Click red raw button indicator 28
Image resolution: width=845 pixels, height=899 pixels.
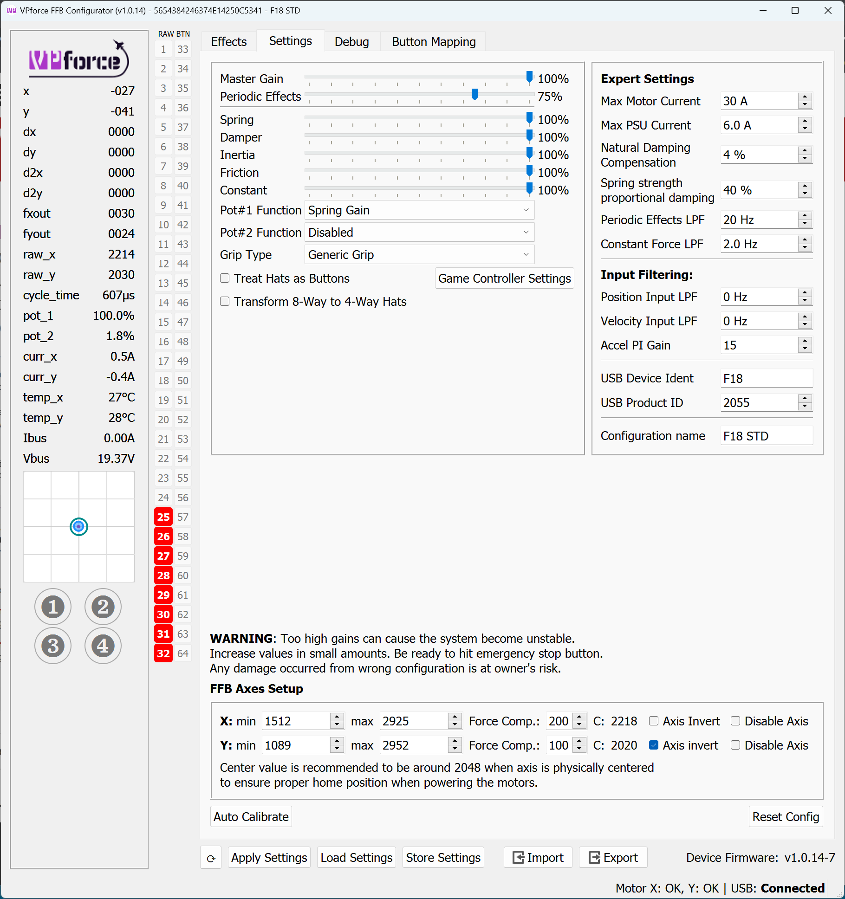click(163, 576)
